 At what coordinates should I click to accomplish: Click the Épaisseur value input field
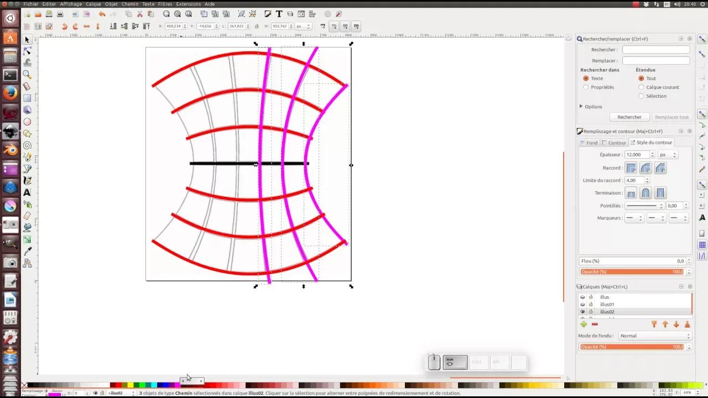(x=635, y=155)
